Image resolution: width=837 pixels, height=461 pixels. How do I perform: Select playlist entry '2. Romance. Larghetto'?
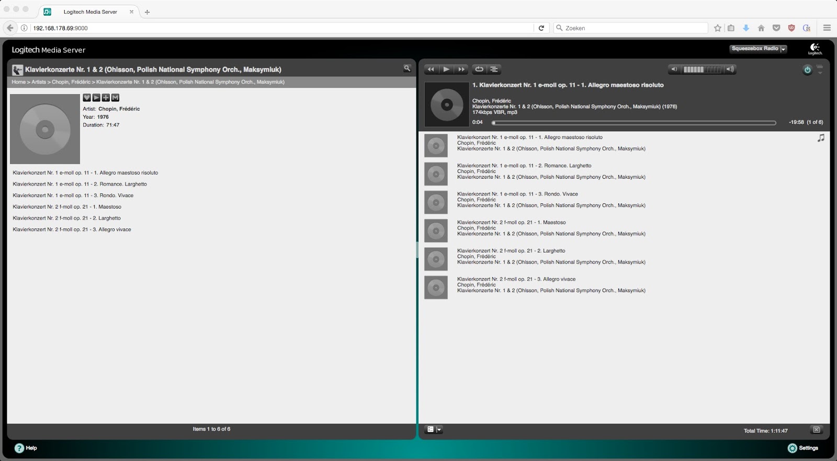524,166
